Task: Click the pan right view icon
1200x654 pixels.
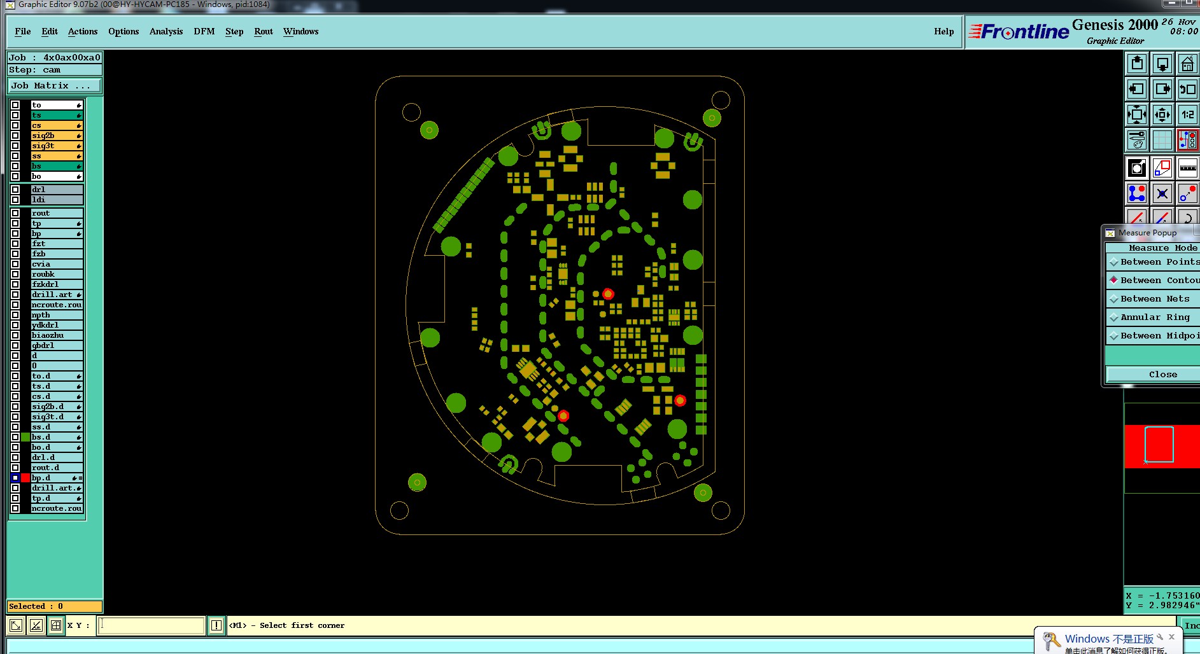Action: click(x=1162, y=89)
